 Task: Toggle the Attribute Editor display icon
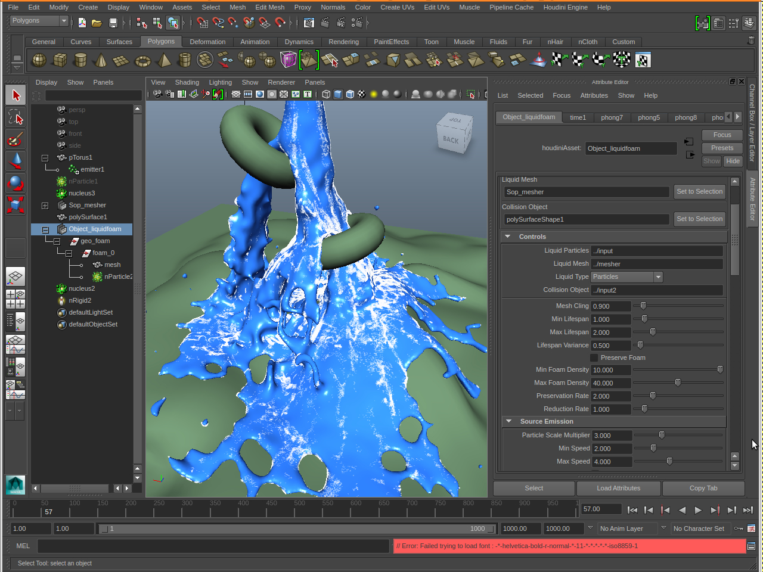719,23
